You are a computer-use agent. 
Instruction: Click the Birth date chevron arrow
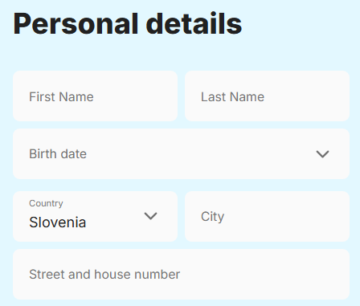322,154
